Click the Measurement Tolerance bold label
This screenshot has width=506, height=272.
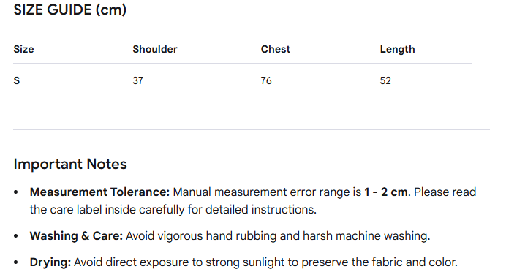pyautogui.click(x=99, y=192)
